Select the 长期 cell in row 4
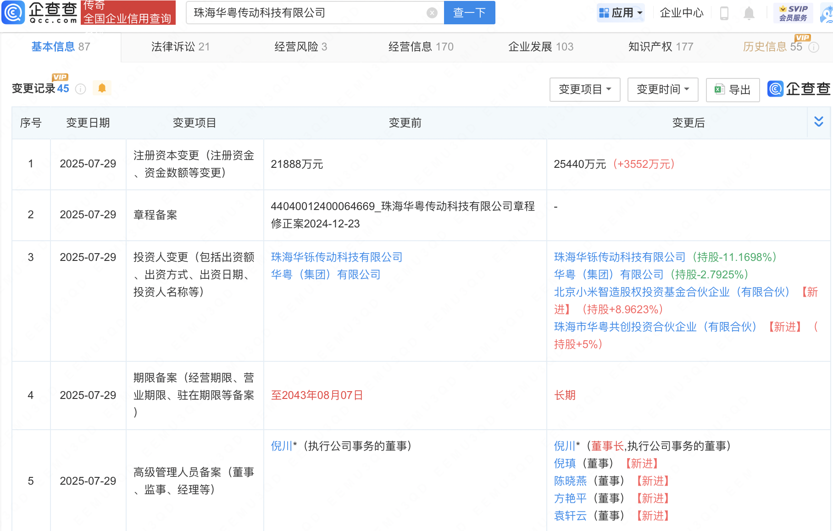This screenshot has width=833, height=531. coord(688,395)
